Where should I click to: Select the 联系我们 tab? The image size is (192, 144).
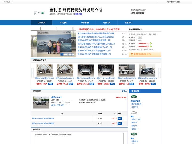(129, 23)
